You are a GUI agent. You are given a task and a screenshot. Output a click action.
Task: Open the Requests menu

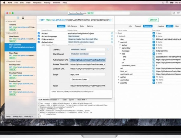[x=37, y=2]
